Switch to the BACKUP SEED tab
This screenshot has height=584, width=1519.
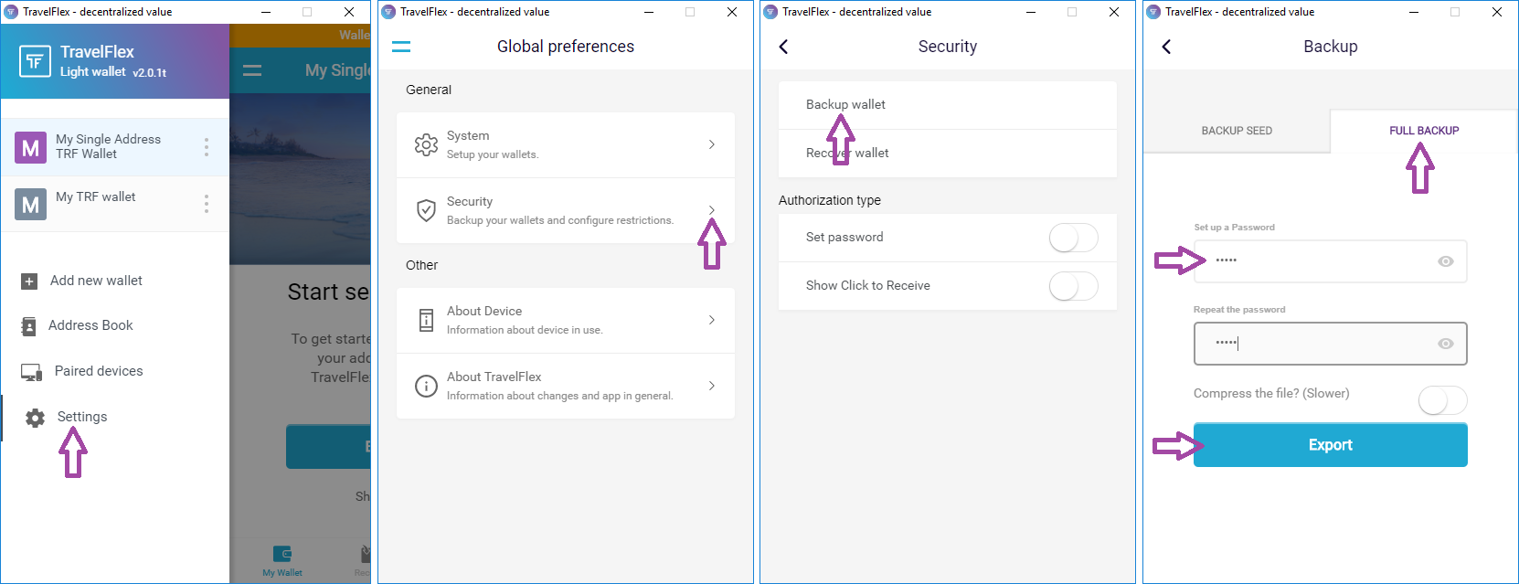coord(1237,131)
